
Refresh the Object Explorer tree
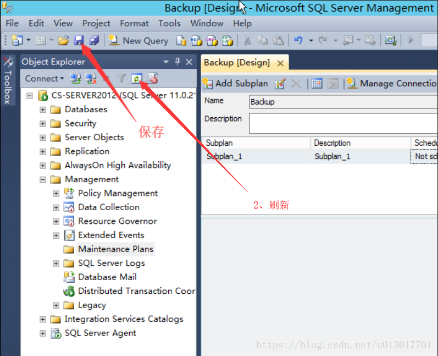click(x=137, y=79)
